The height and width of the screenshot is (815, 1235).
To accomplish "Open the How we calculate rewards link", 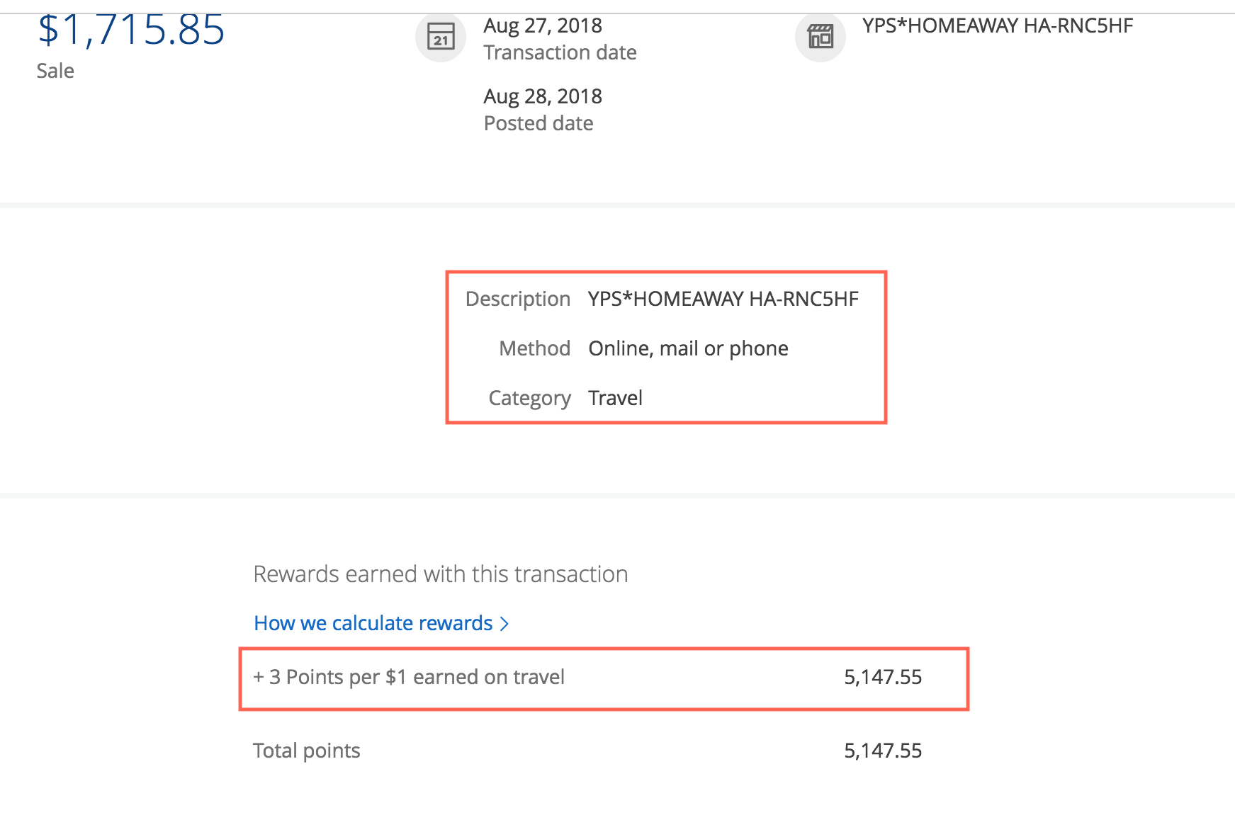I will (x=373, y=623).
